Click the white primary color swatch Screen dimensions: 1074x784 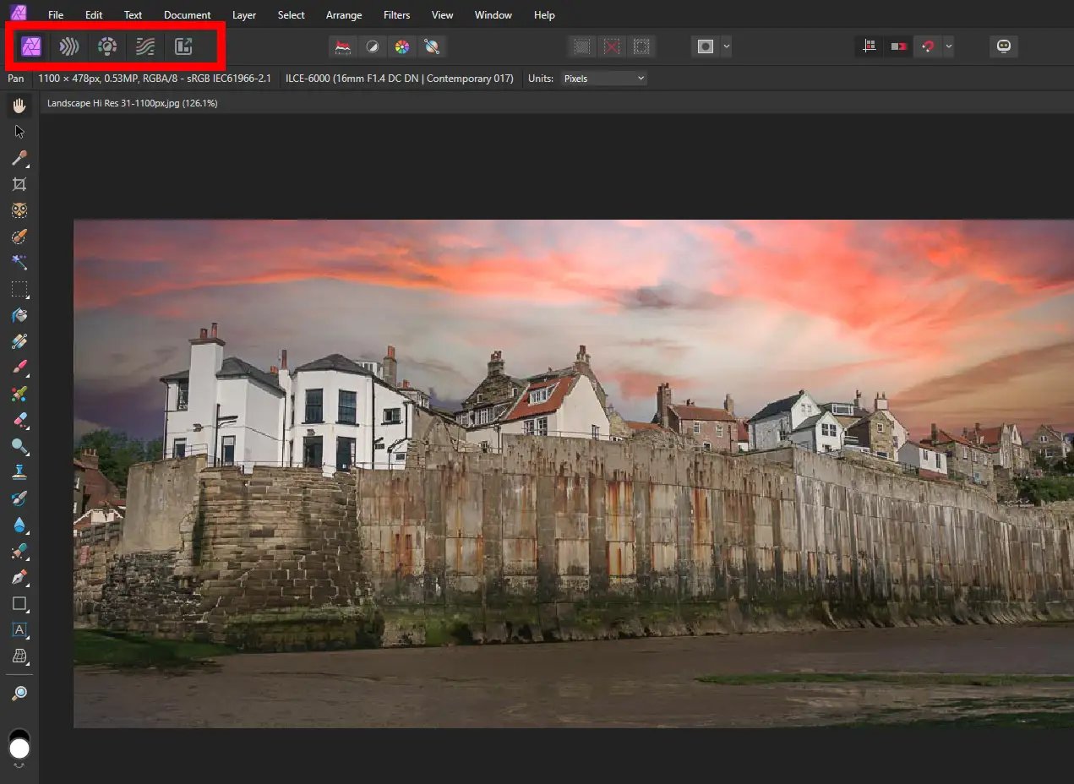19,749
